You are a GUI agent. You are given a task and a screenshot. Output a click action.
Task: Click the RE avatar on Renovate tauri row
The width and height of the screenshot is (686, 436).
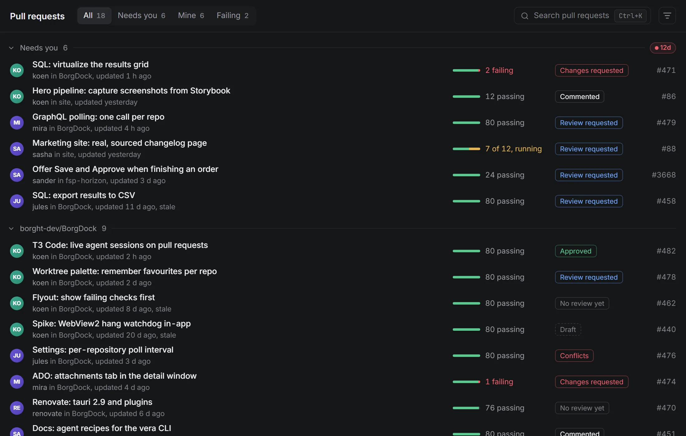(x=17, y=408)
